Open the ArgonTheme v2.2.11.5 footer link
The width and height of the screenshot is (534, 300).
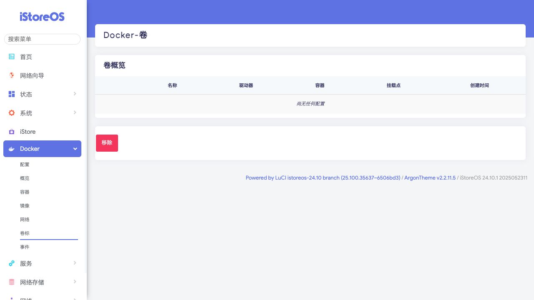coord(430,178)
